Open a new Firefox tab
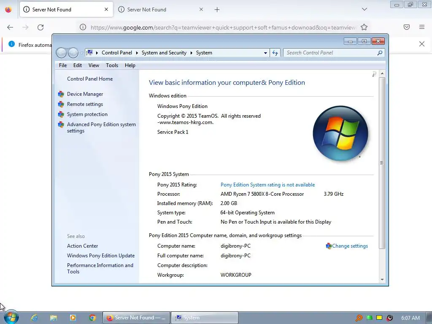Screen dimensions: 432x324 click(217, 10)
